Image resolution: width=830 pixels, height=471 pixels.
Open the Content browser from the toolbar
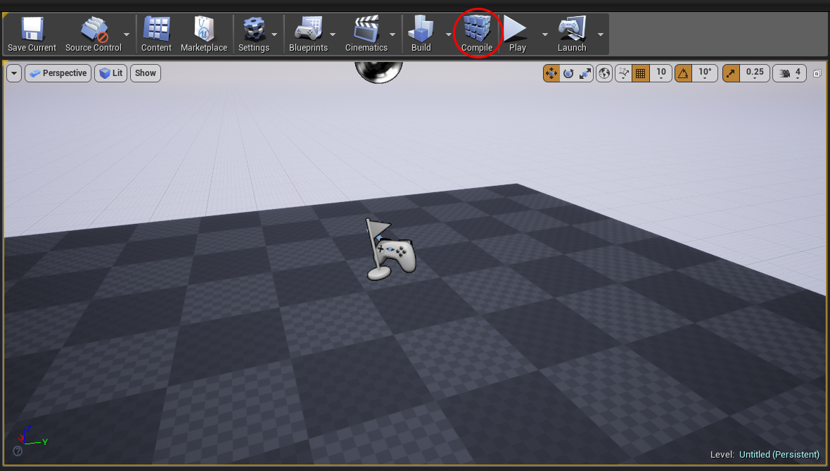156,34
